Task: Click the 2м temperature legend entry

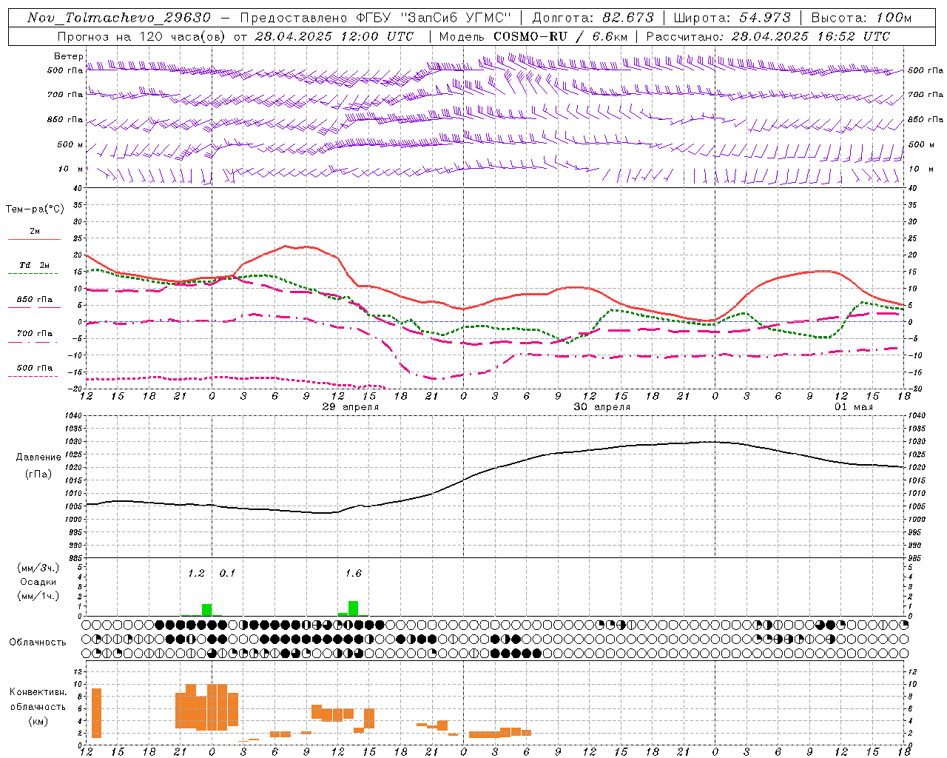Action: coord(35,231)
